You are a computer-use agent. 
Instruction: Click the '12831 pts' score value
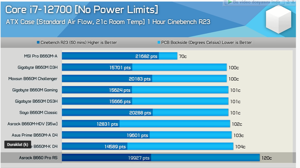[x=107, y=124]
